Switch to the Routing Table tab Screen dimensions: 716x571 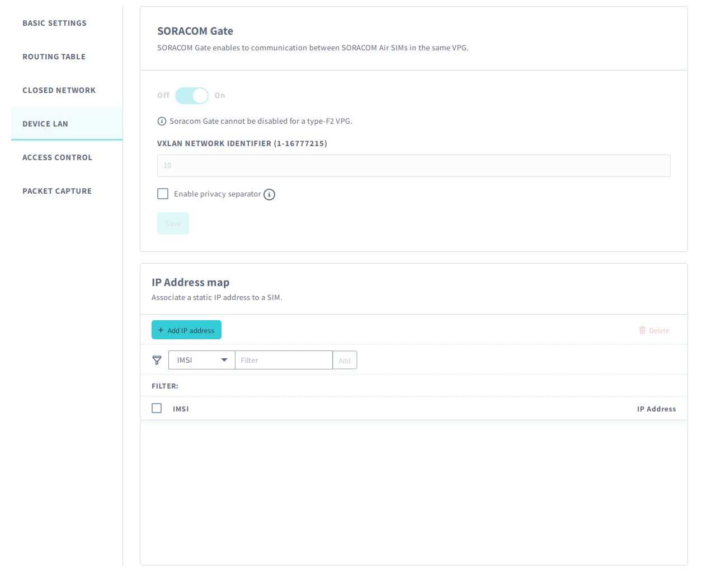coord(54,57)
